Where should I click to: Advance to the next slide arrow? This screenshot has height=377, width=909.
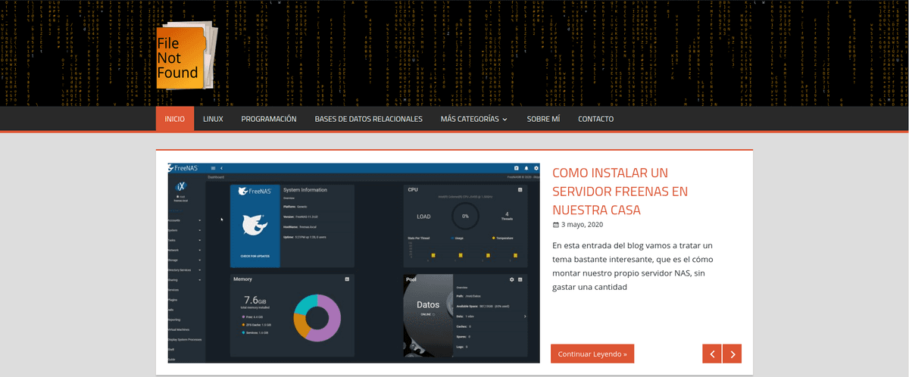tap(732, 354)
